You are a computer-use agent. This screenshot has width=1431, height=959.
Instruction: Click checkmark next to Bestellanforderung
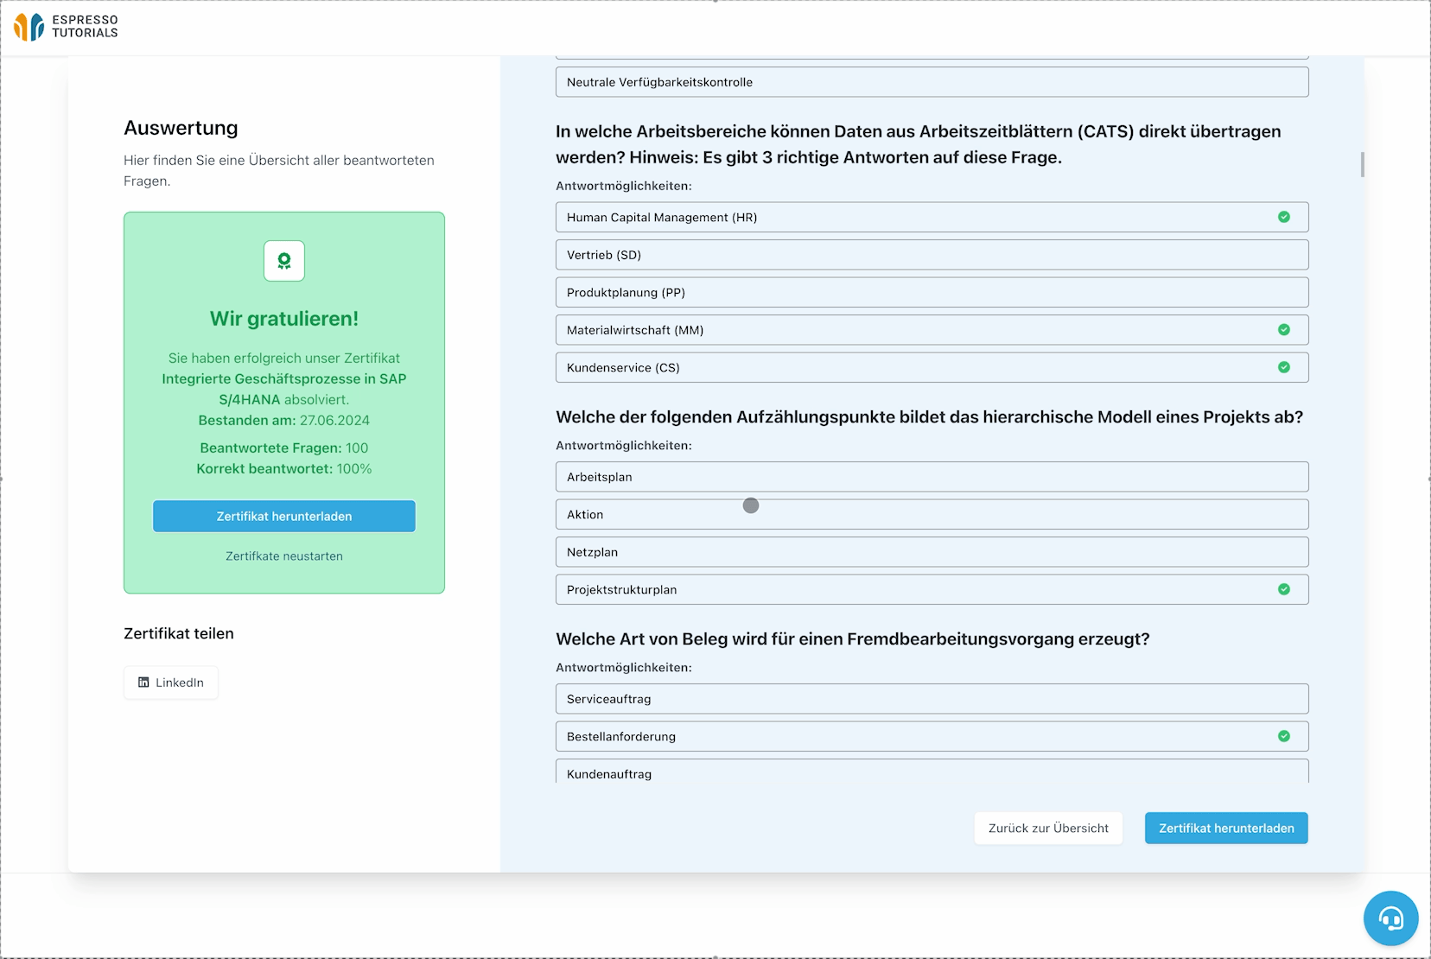point(1284,736)
